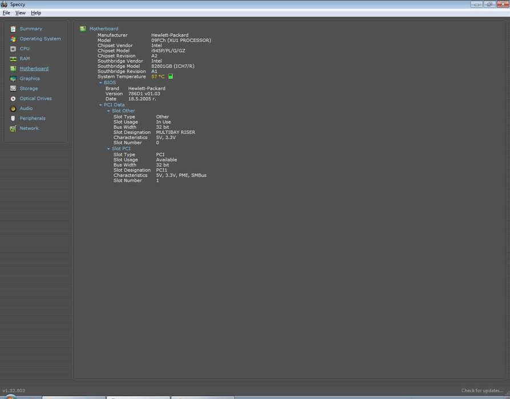Click the RAM module icon
Image resolution: width=510 pixels, height=399 pixels.
13,59
